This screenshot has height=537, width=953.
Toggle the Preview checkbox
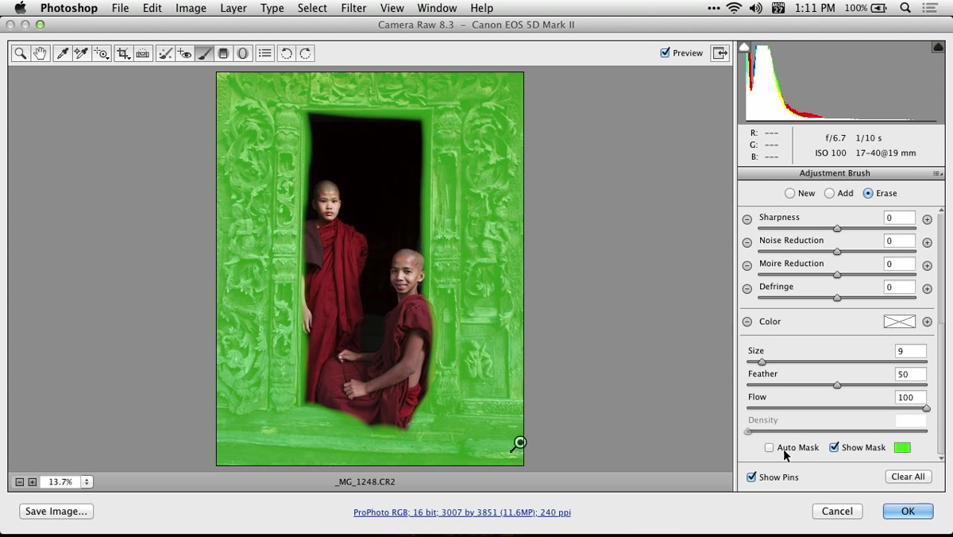(666, 52)
